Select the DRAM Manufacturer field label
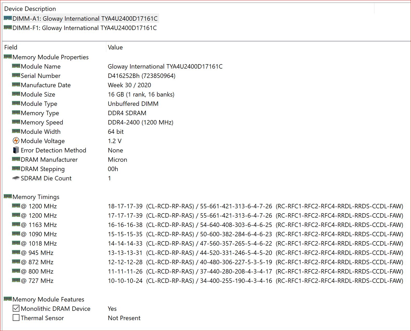 coord(49,160)
